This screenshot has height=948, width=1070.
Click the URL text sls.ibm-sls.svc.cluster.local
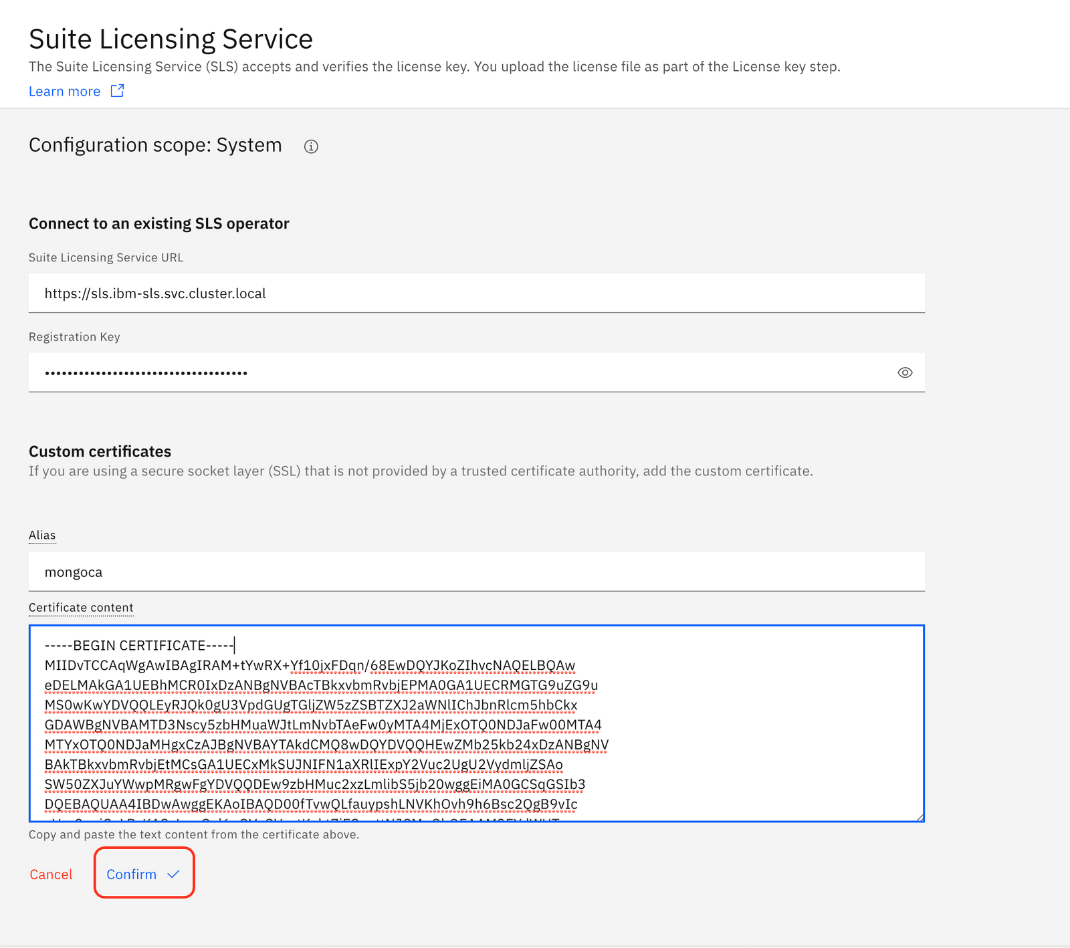pos(155,293)
